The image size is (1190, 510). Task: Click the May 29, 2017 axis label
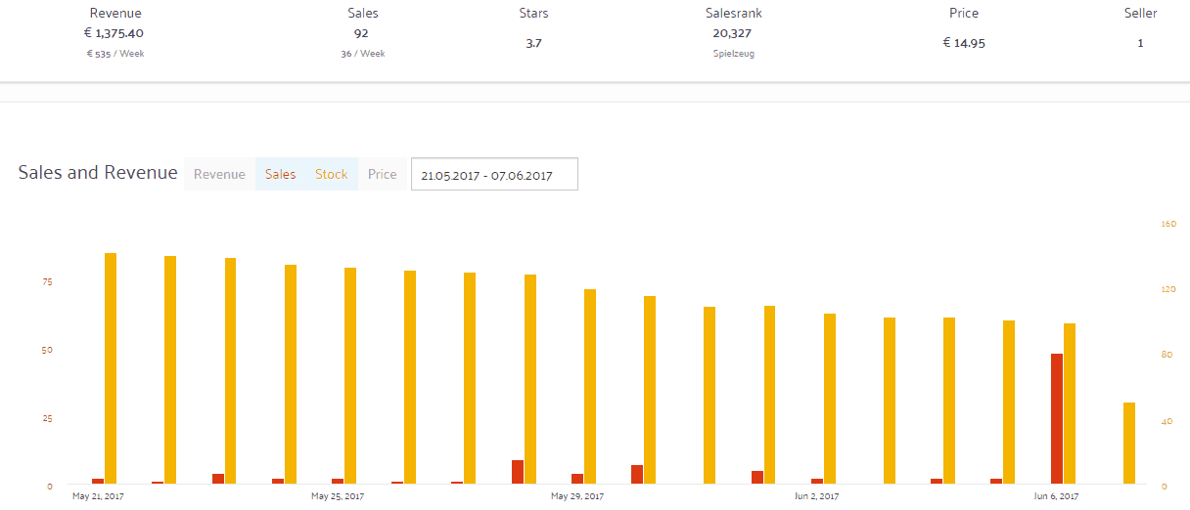577,496
